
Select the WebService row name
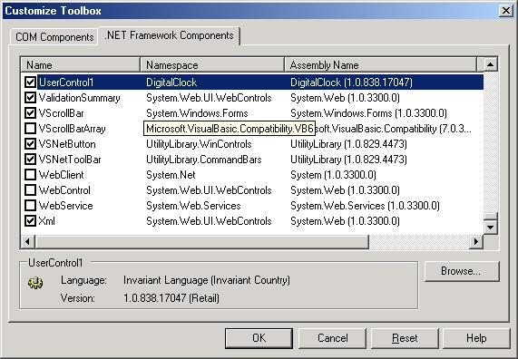pos(65,206)
